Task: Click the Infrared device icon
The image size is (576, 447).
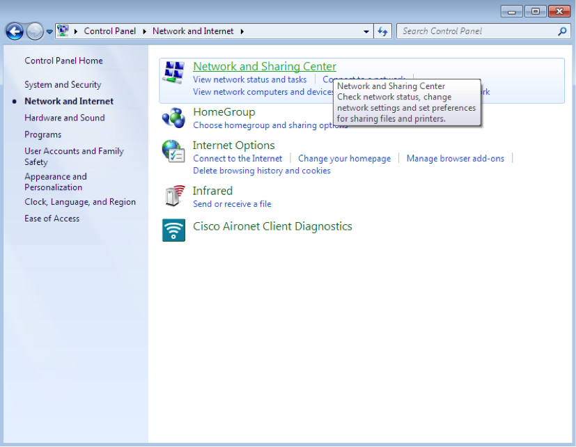Action: pyautogui.click(x=172, y=196)
